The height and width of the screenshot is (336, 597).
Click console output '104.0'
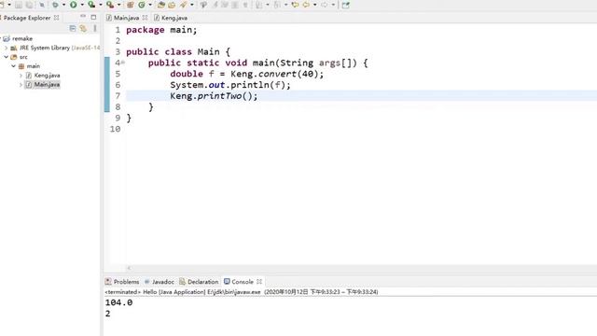(118, 302)
